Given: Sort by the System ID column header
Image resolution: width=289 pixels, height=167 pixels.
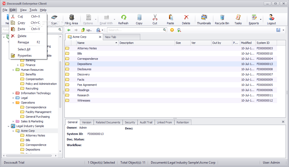Looking at the screenshot, I should coord(266,43).
